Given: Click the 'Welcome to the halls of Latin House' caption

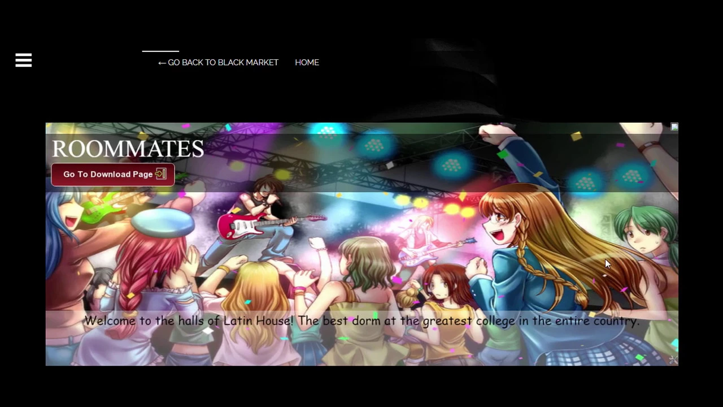Looking at the screenshot, I should pyautogui.click(x=361, y=321).
